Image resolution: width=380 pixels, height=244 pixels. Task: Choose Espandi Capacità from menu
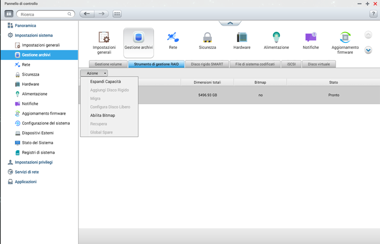[106, 81]
